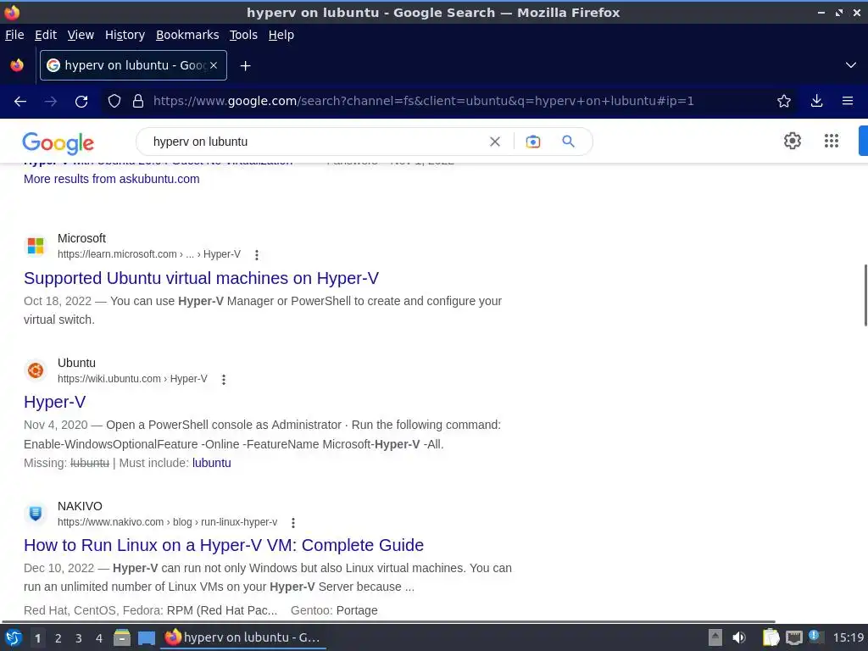
Task: Open the Help menu
Action: pos(281,35)
